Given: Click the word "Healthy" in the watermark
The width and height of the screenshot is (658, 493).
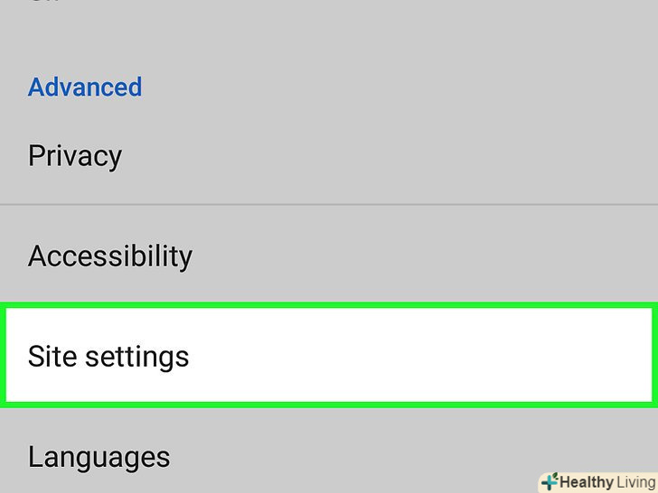Looking at the screenshot, I should pyautogui.click(x=587, y=482).
